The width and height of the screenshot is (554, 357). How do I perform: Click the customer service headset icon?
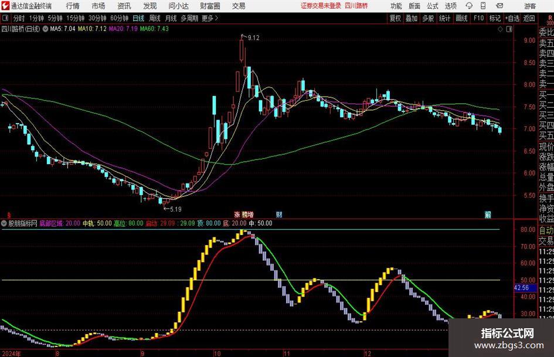pyautogui.click(x=469, y=6)
